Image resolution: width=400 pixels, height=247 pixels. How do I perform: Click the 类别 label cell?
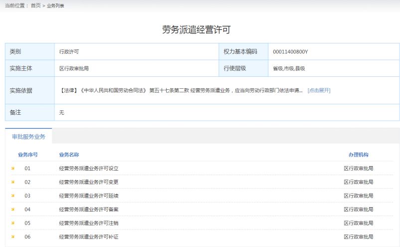pos(30,51)
